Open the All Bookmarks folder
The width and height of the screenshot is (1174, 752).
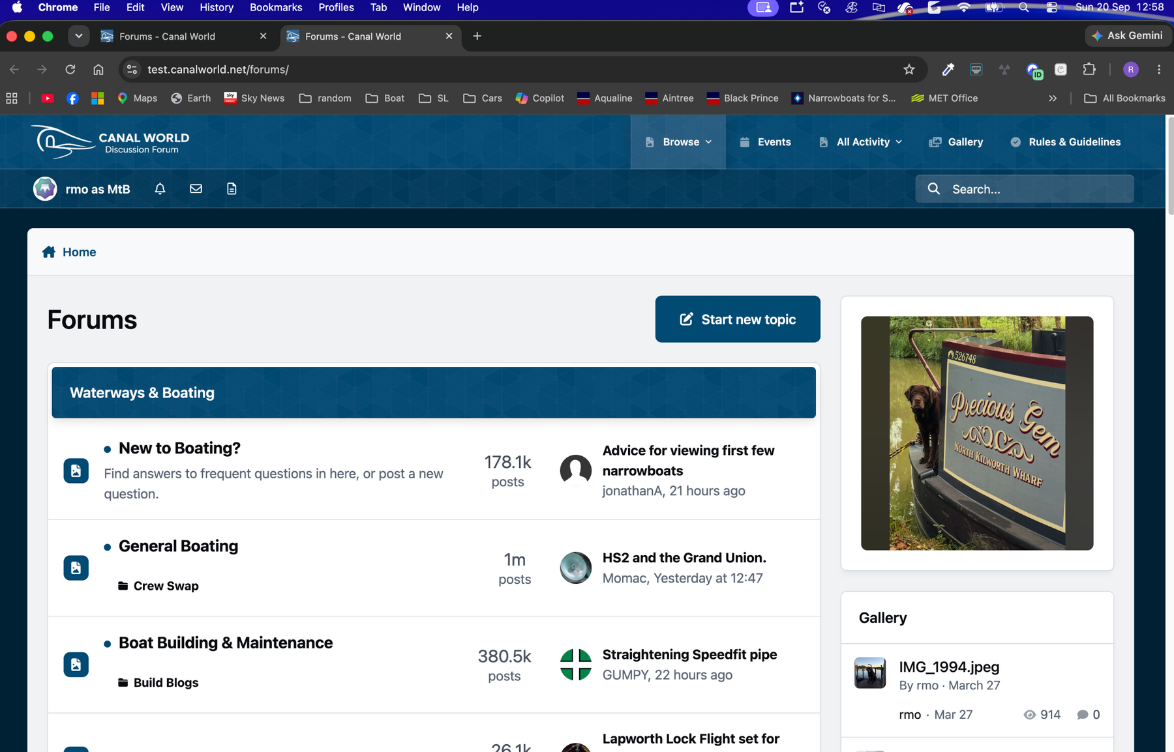tap(1124, 98)
